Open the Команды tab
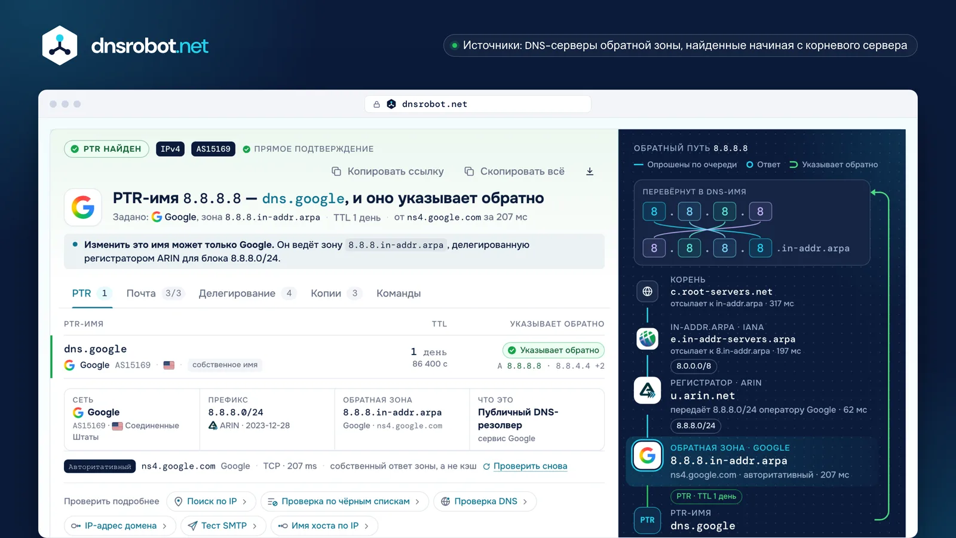This screenshot has height=538, width=956. [399, 294]
